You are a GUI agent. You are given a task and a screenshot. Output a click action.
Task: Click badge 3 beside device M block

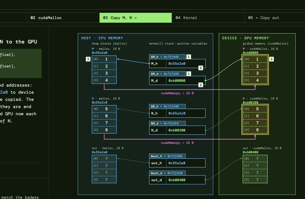(271, 59)
